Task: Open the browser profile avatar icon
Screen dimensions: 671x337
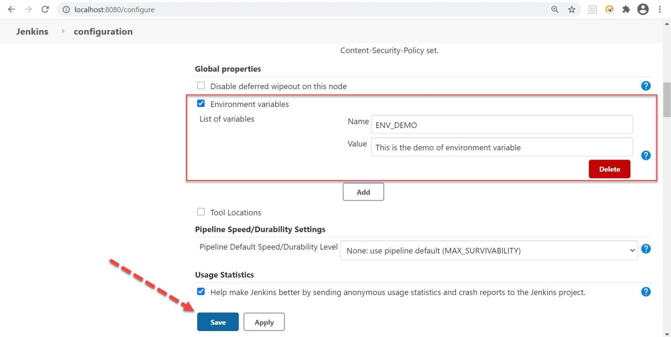Action: [x=643, y=10]
